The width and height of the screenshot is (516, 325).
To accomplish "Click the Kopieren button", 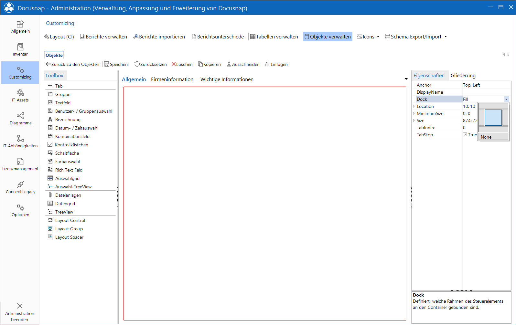I will [210, 64].
